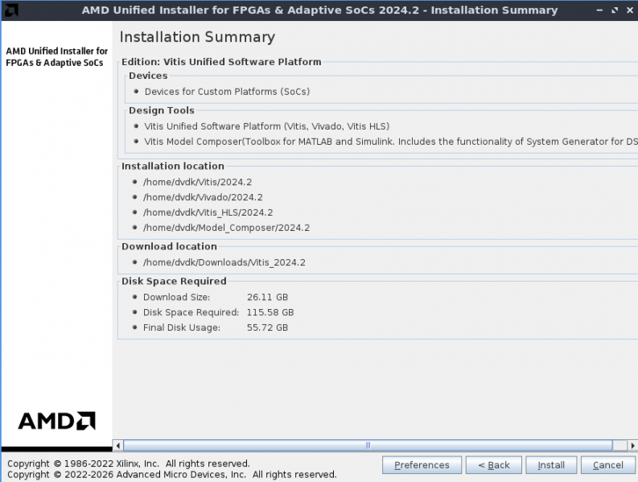Maximize the installer window
The image size is (638, 482).
[x=615, y=10]
